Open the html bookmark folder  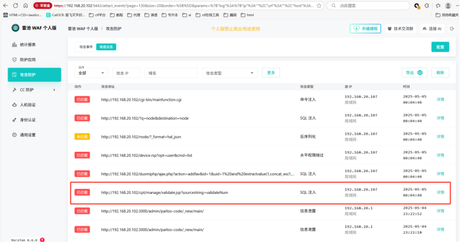click(x=247, y=15)
